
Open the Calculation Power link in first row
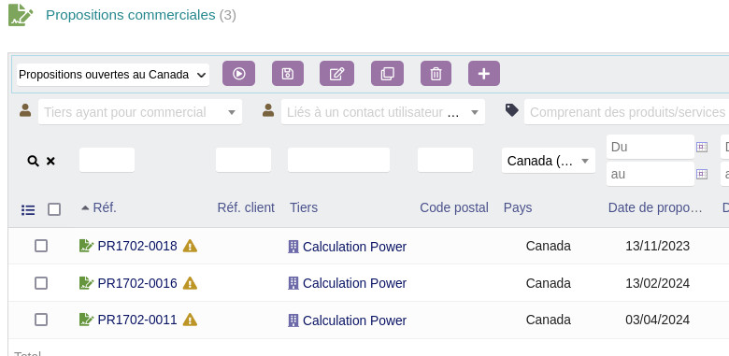coord(354,247)
